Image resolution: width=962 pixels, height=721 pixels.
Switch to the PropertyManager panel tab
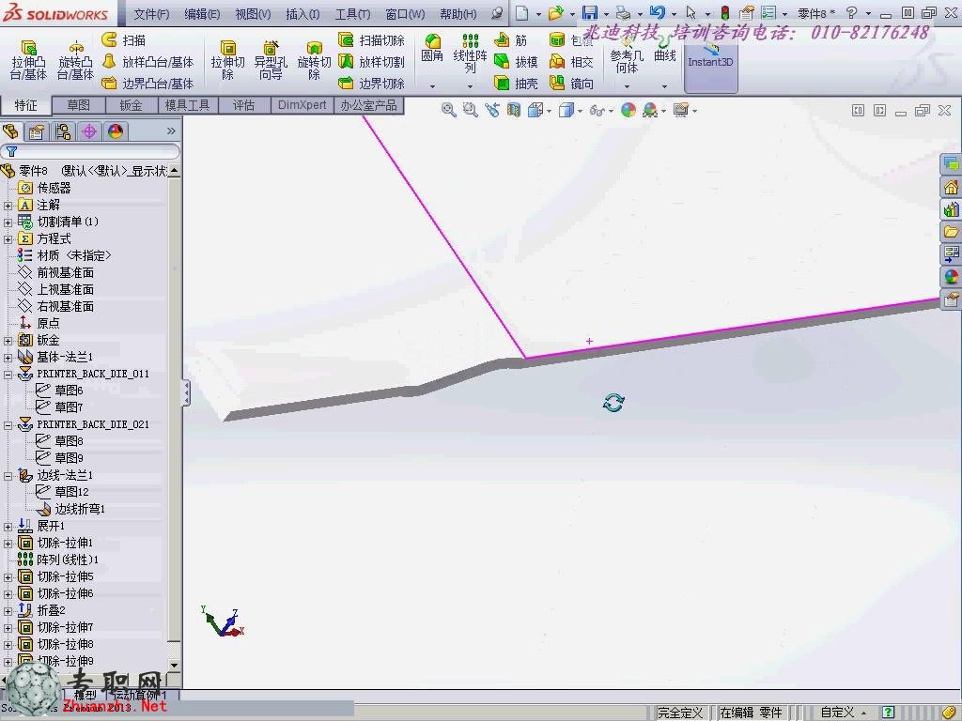(x=37, y=131)
